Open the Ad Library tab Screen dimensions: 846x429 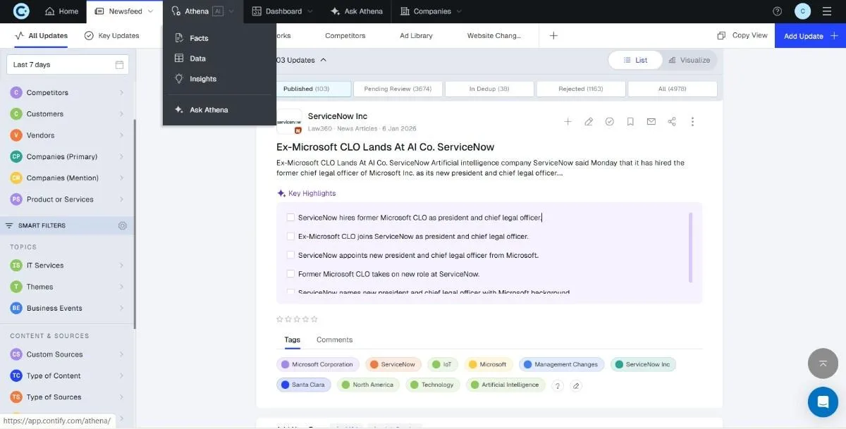pos(416,35)
